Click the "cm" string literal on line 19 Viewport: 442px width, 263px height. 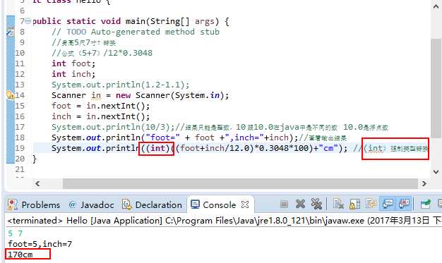click(328, 148)
